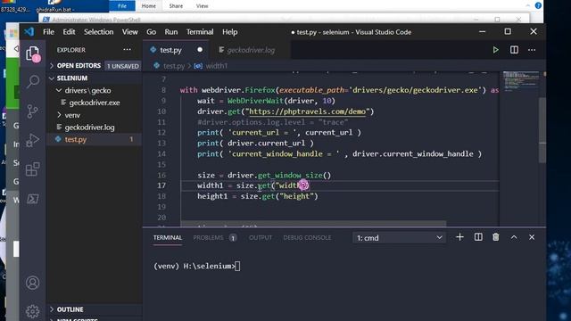Open the Edit menu
The width and height of the screenshot is (571, 321).
point(69,32)
